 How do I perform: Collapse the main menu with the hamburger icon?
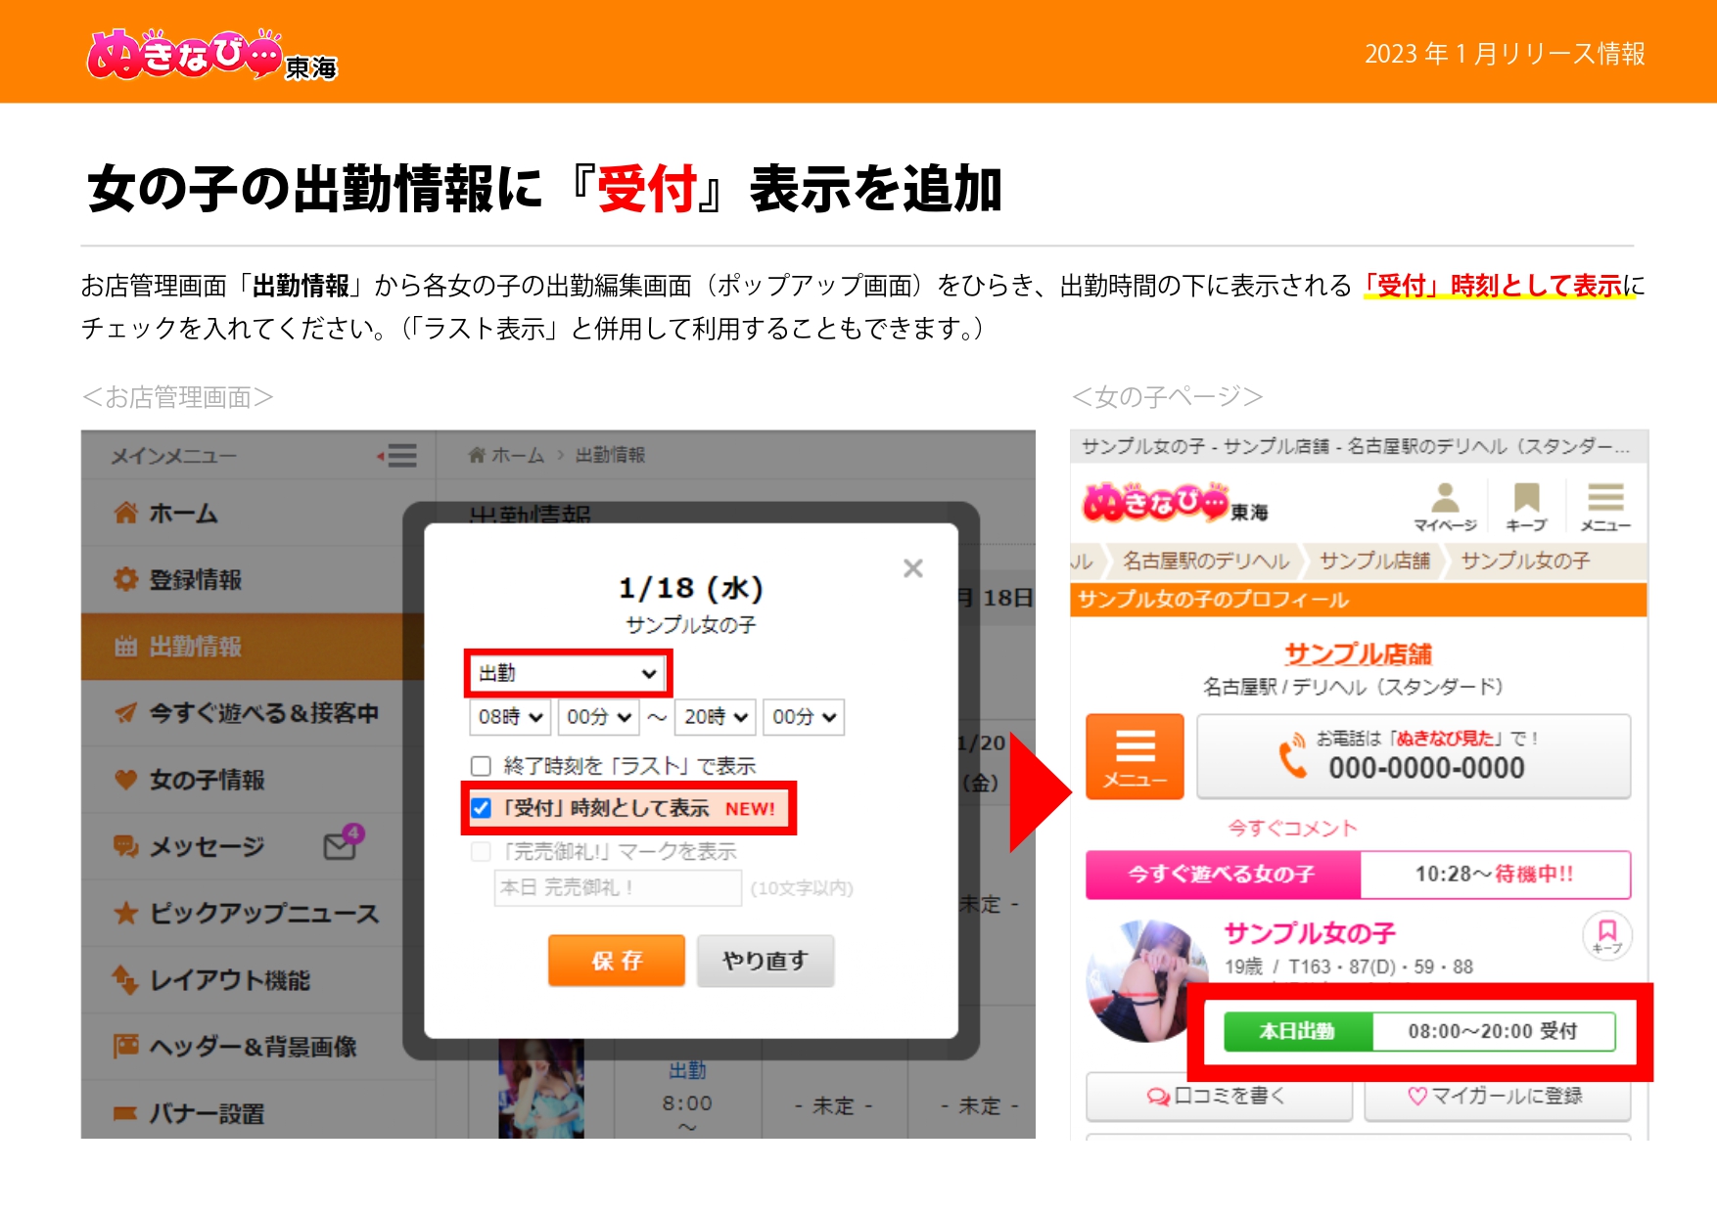(x=398, y=456)
